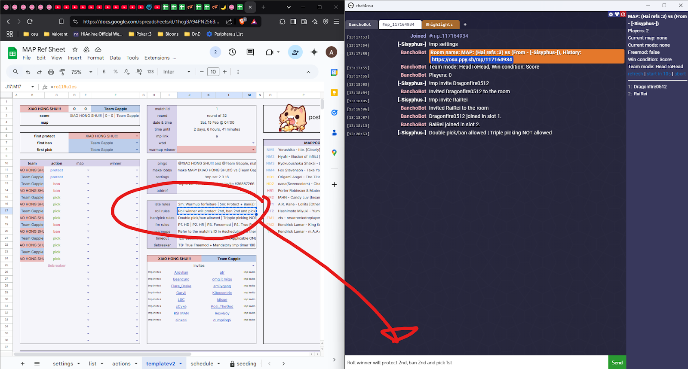Viewport: 688px width, 369px height.
Task: Open Google Tasks side panel icon
Action: coord(334,113)
